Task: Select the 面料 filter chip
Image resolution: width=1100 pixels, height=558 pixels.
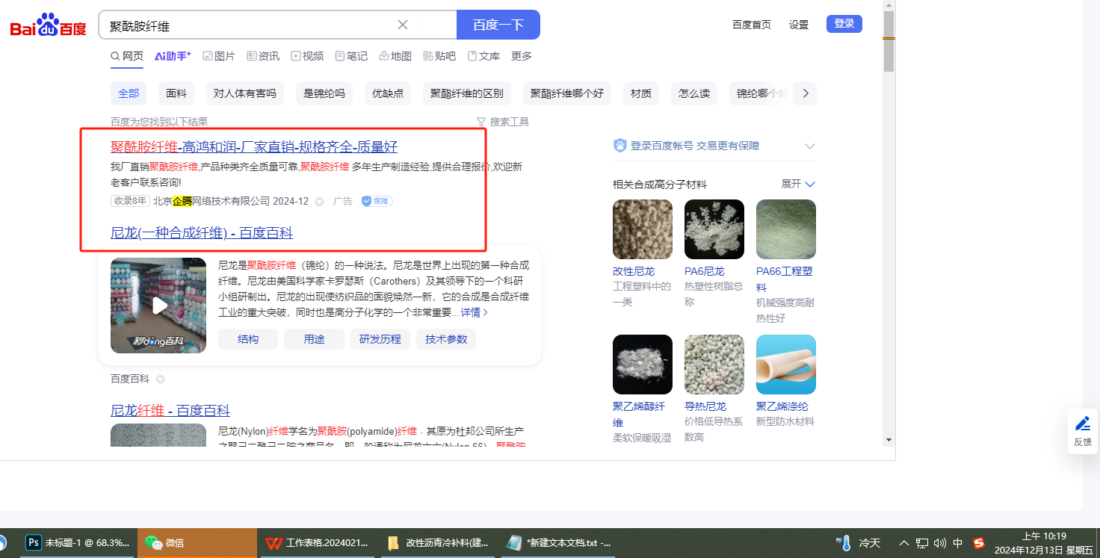Action: 176,93
